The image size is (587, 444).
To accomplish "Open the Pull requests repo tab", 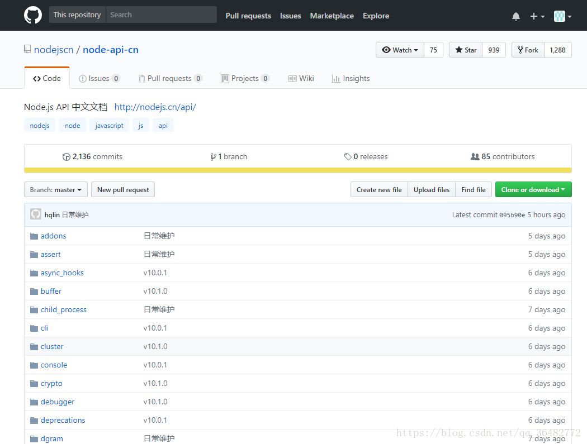I will point(171,78).
